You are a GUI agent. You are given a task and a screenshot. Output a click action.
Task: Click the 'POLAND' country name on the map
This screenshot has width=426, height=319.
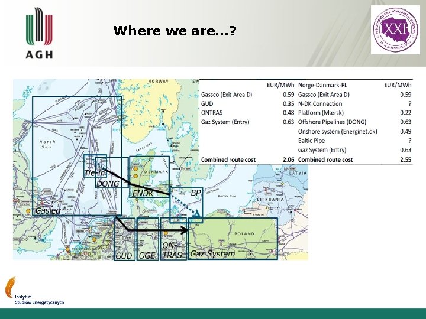(x=244, y=233)
